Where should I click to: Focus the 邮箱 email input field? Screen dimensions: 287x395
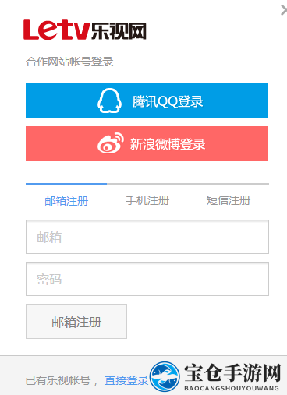[147, 237]
